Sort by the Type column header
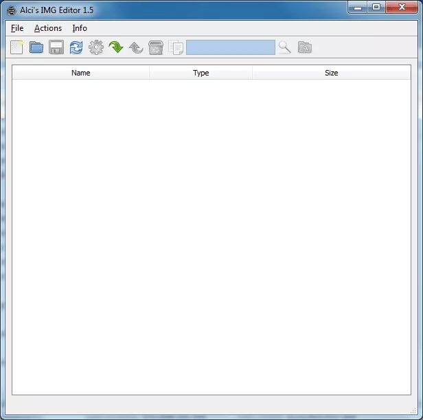423x420 pixels. click(201, 73)
